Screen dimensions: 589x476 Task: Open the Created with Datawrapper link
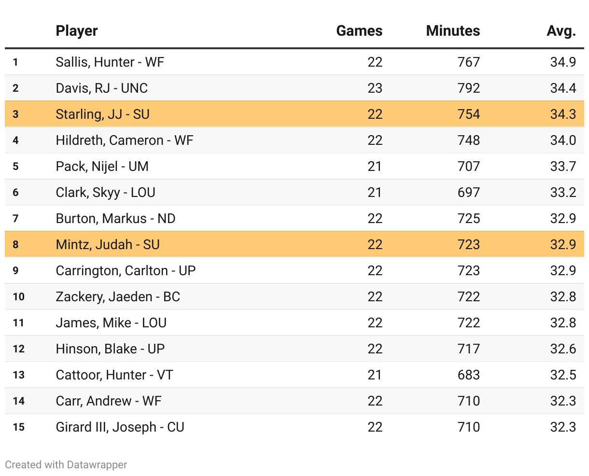[66, 465]
